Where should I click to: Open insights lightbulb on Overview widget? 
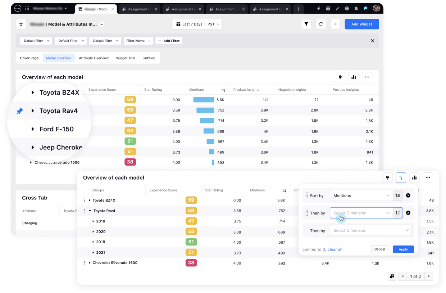(x=340, y=77)
